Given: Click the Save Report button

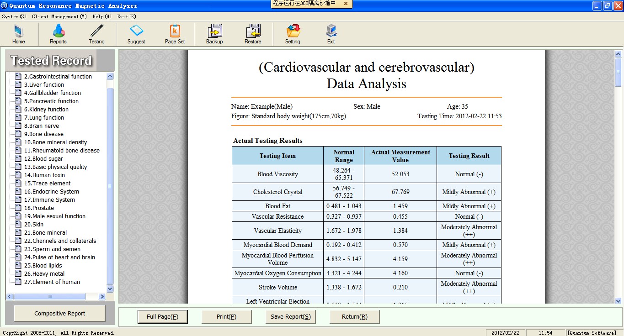Looking at the screenshot, I should [x=291, y=317].
